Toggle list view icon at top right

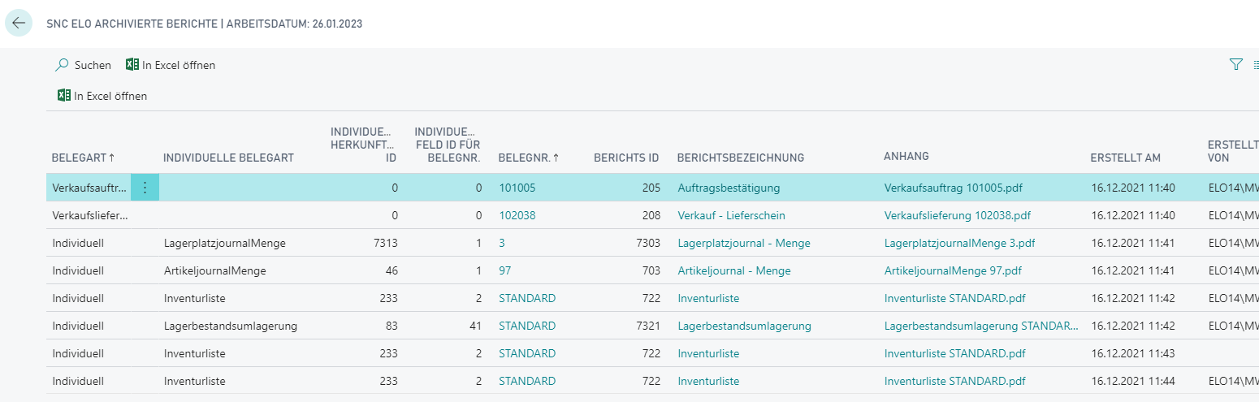click(x=1254, y=65)
